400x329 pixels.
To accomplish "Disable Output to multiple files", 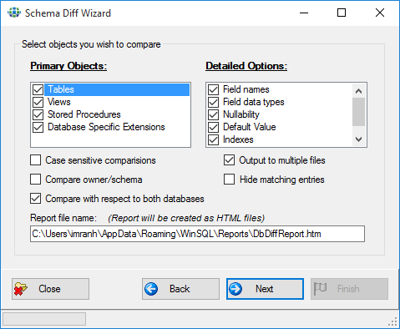I will pos(229,160).
